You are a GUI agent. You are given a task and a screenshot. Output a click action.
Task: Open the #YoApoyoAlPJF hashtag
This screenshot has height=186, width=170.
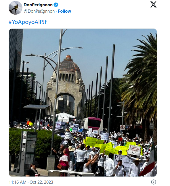point(28,22)
